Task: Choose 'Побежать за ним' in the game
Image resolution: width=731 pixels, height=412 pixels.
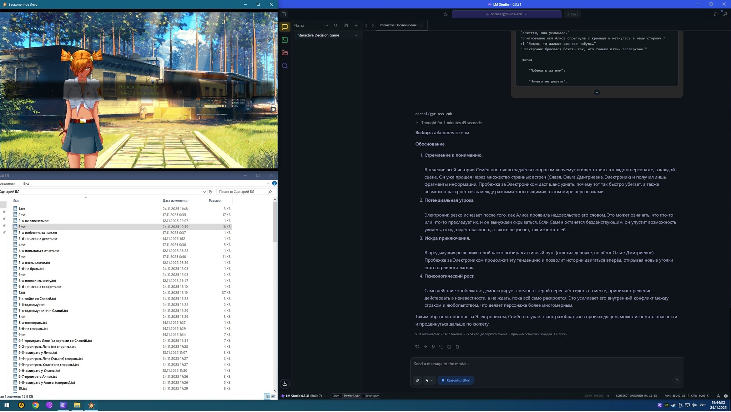Action: (x=138, y=87)
